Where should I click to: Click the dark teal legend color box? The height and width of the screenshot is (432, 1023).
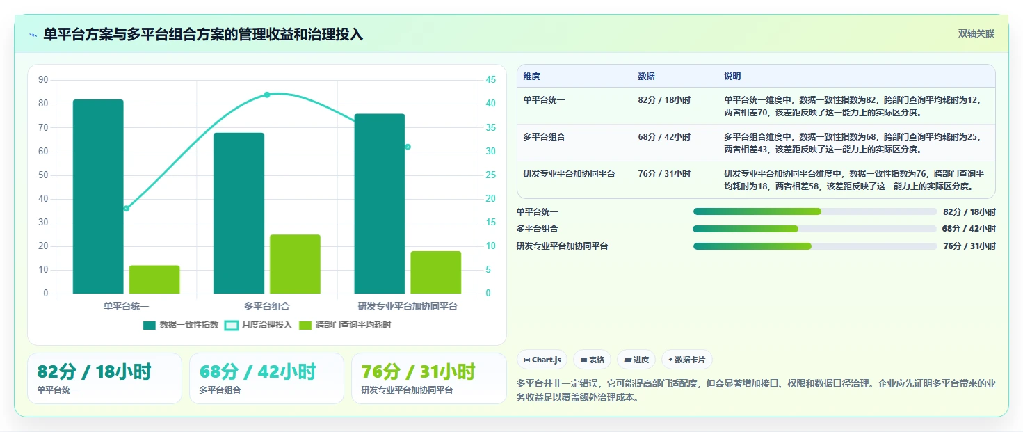(x=150, y=325)
